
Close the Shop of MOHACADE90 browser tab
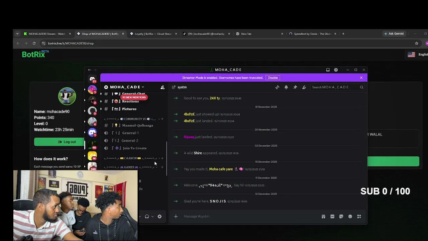click(x=123, y=34)
